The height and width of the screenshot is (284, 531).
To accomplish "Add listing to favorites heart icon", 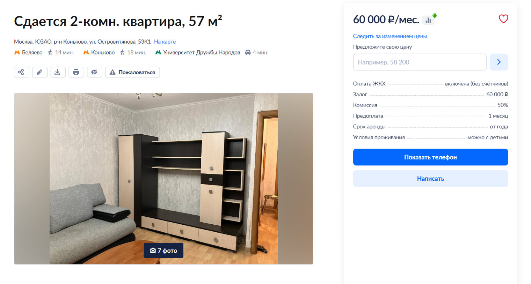I will pos(503,19).
